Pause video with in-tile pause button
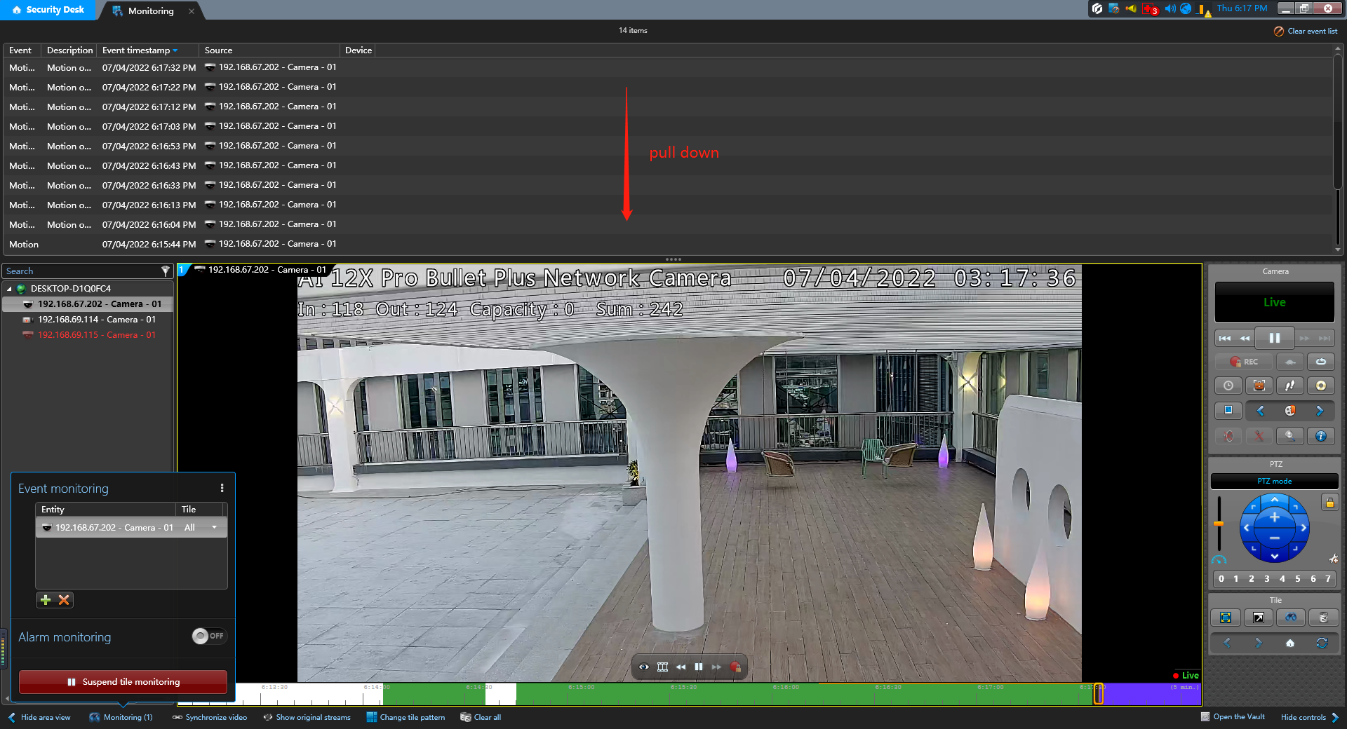Screen dimensions: 1347x729 pyautogui.click(x=699, y=667)
